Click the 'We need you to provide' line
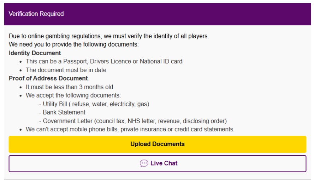This screenshot has width=314, height=180. click(x=74, y=44)
